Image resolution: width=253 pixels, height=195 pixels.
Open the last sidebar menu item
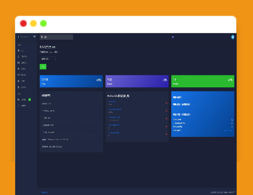pyautogui.click(x=23, y=106)
